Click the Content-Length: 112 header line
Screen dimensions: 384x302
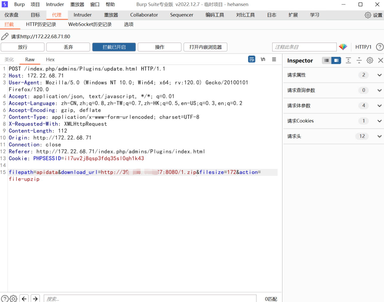pos(38,131)
